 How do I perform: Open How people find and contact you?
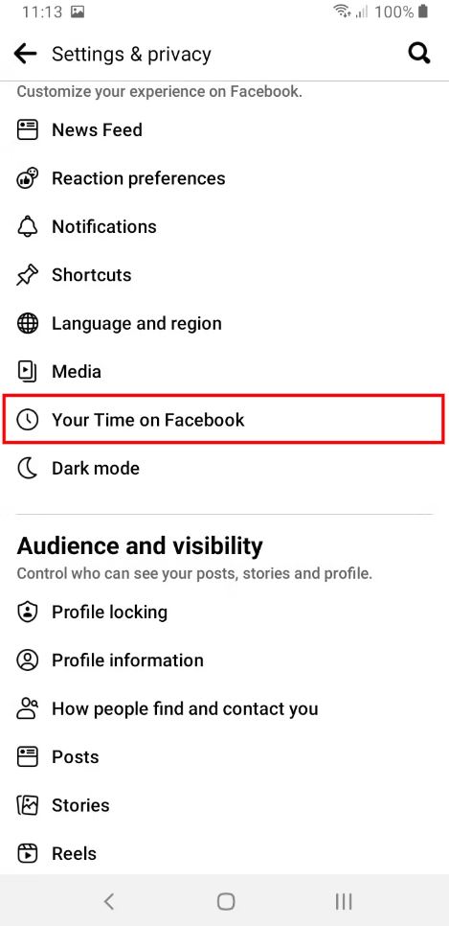(224, 708)
